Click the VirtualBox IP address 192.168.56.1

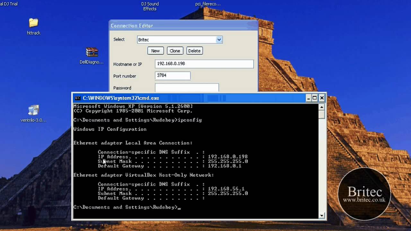point(226,189)
